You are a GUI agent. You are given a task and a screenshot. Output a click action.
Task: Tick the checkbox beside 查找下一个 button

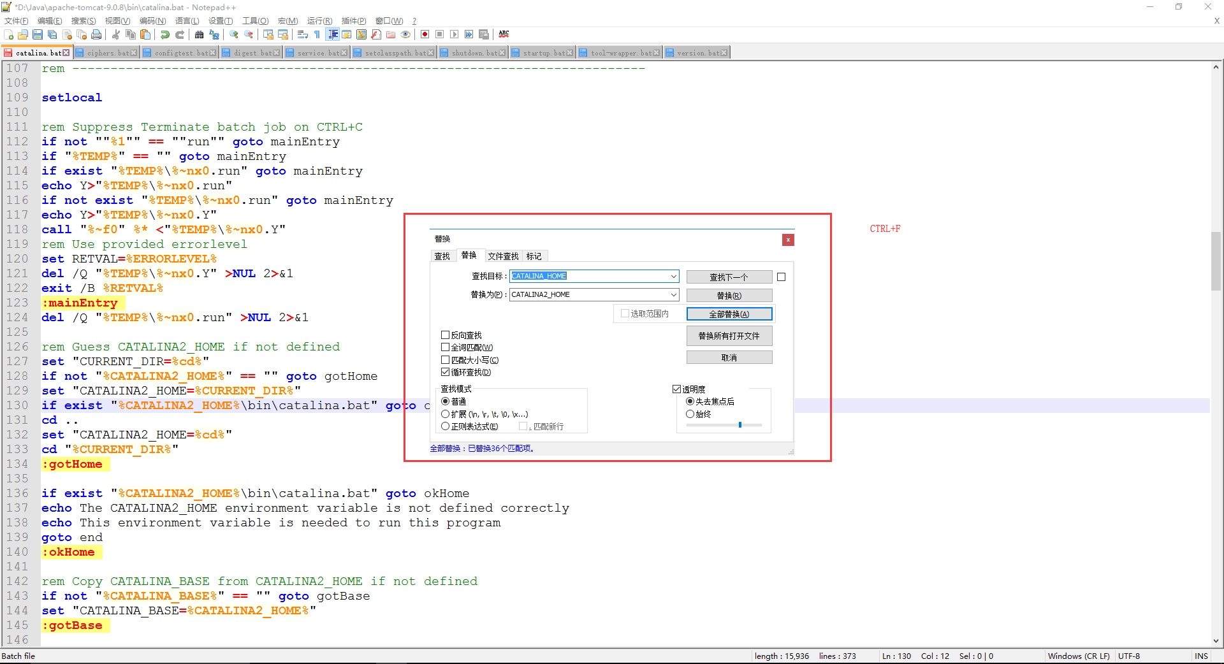point(782,277)
